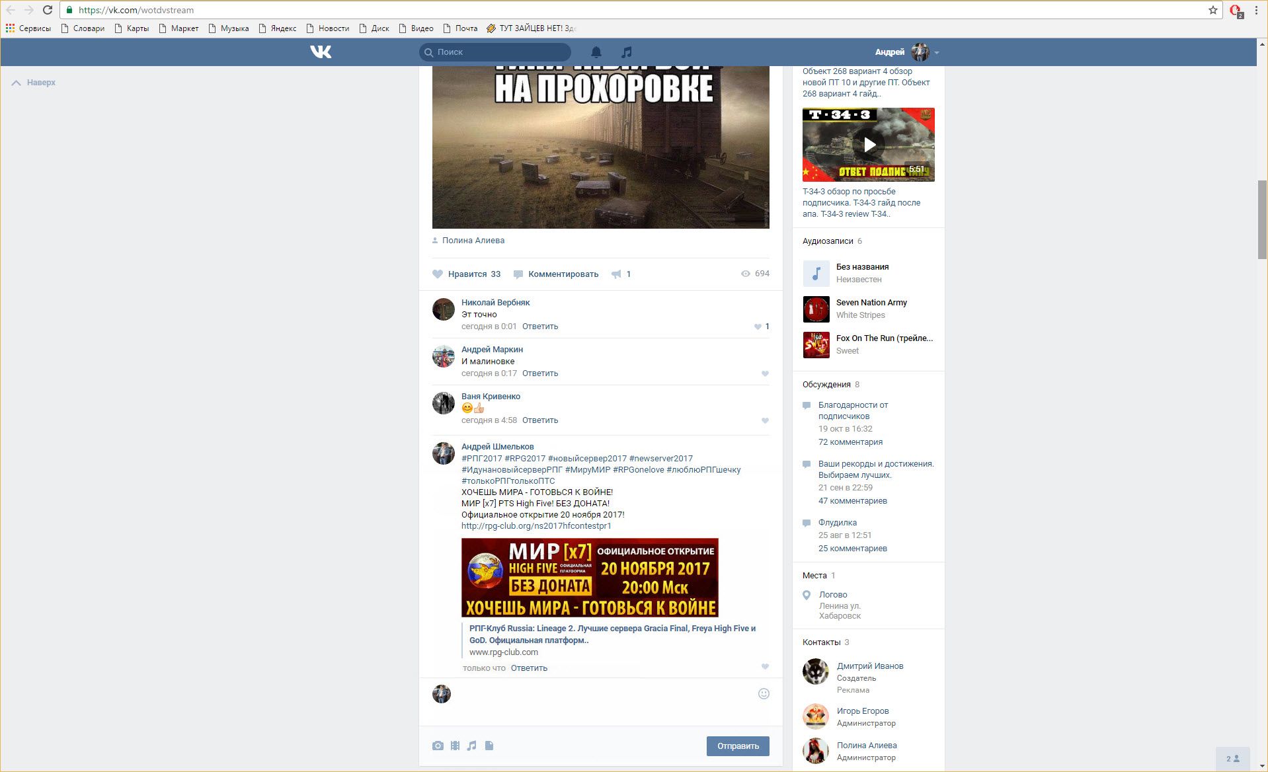
Task: Attach a photo with camera icon
Action: pos(438,746)
